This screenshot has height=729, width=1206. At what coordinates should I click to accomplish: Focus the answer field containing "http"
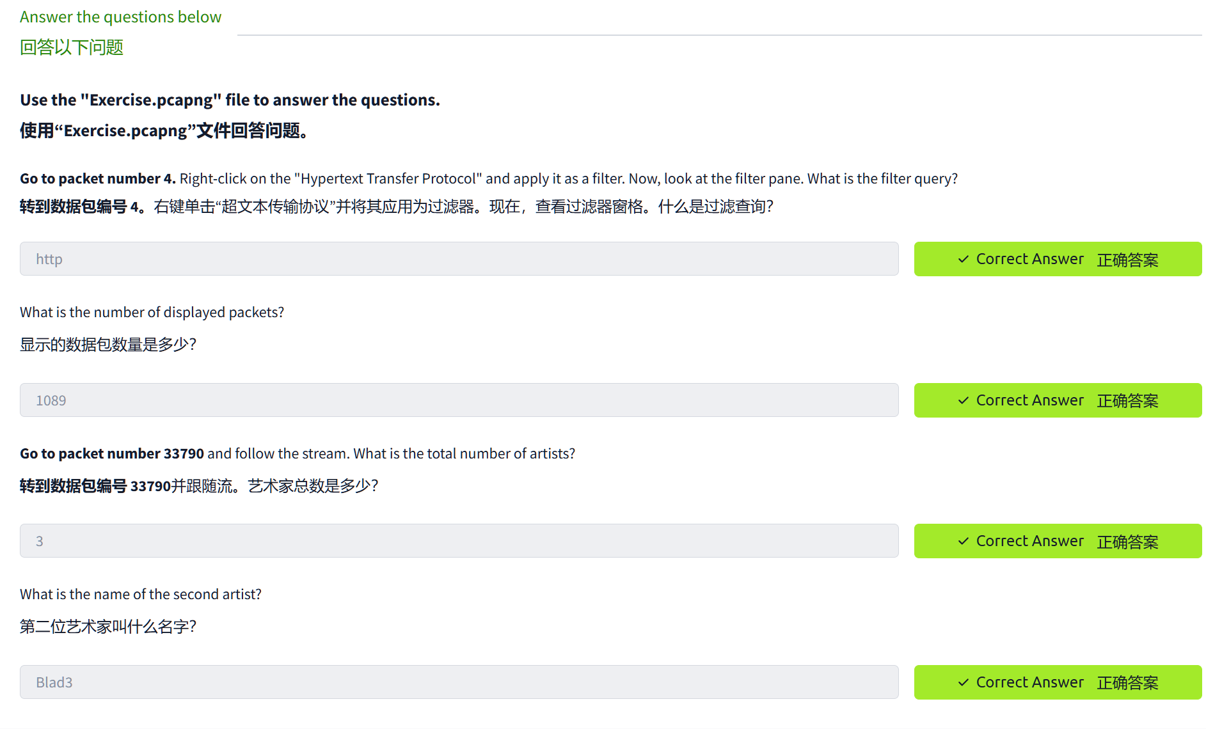coord(459,259)
